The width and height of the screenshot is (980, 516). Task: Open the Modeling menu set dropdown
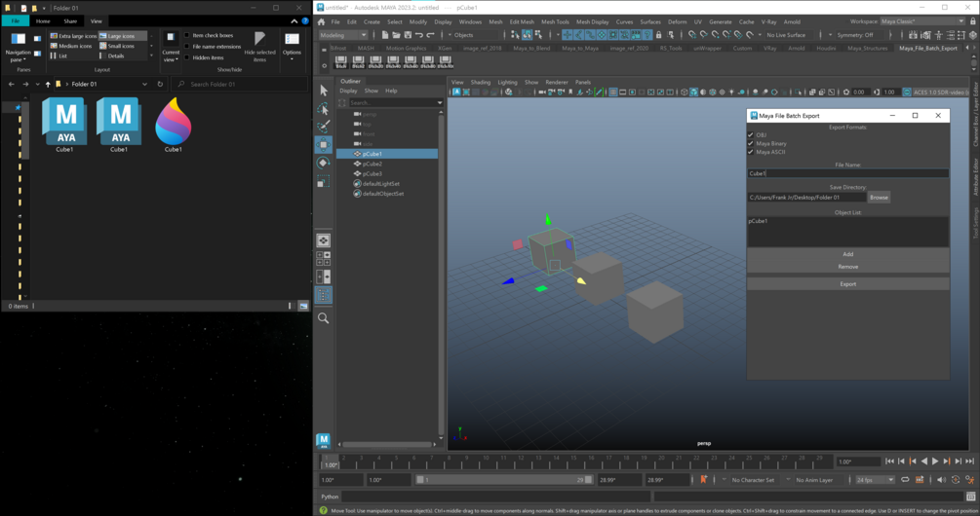coord(343,35)
